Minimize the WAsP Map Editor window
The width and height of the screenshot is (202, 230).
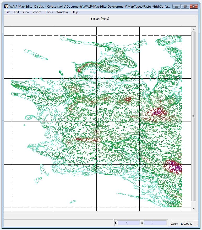[176, 7]
